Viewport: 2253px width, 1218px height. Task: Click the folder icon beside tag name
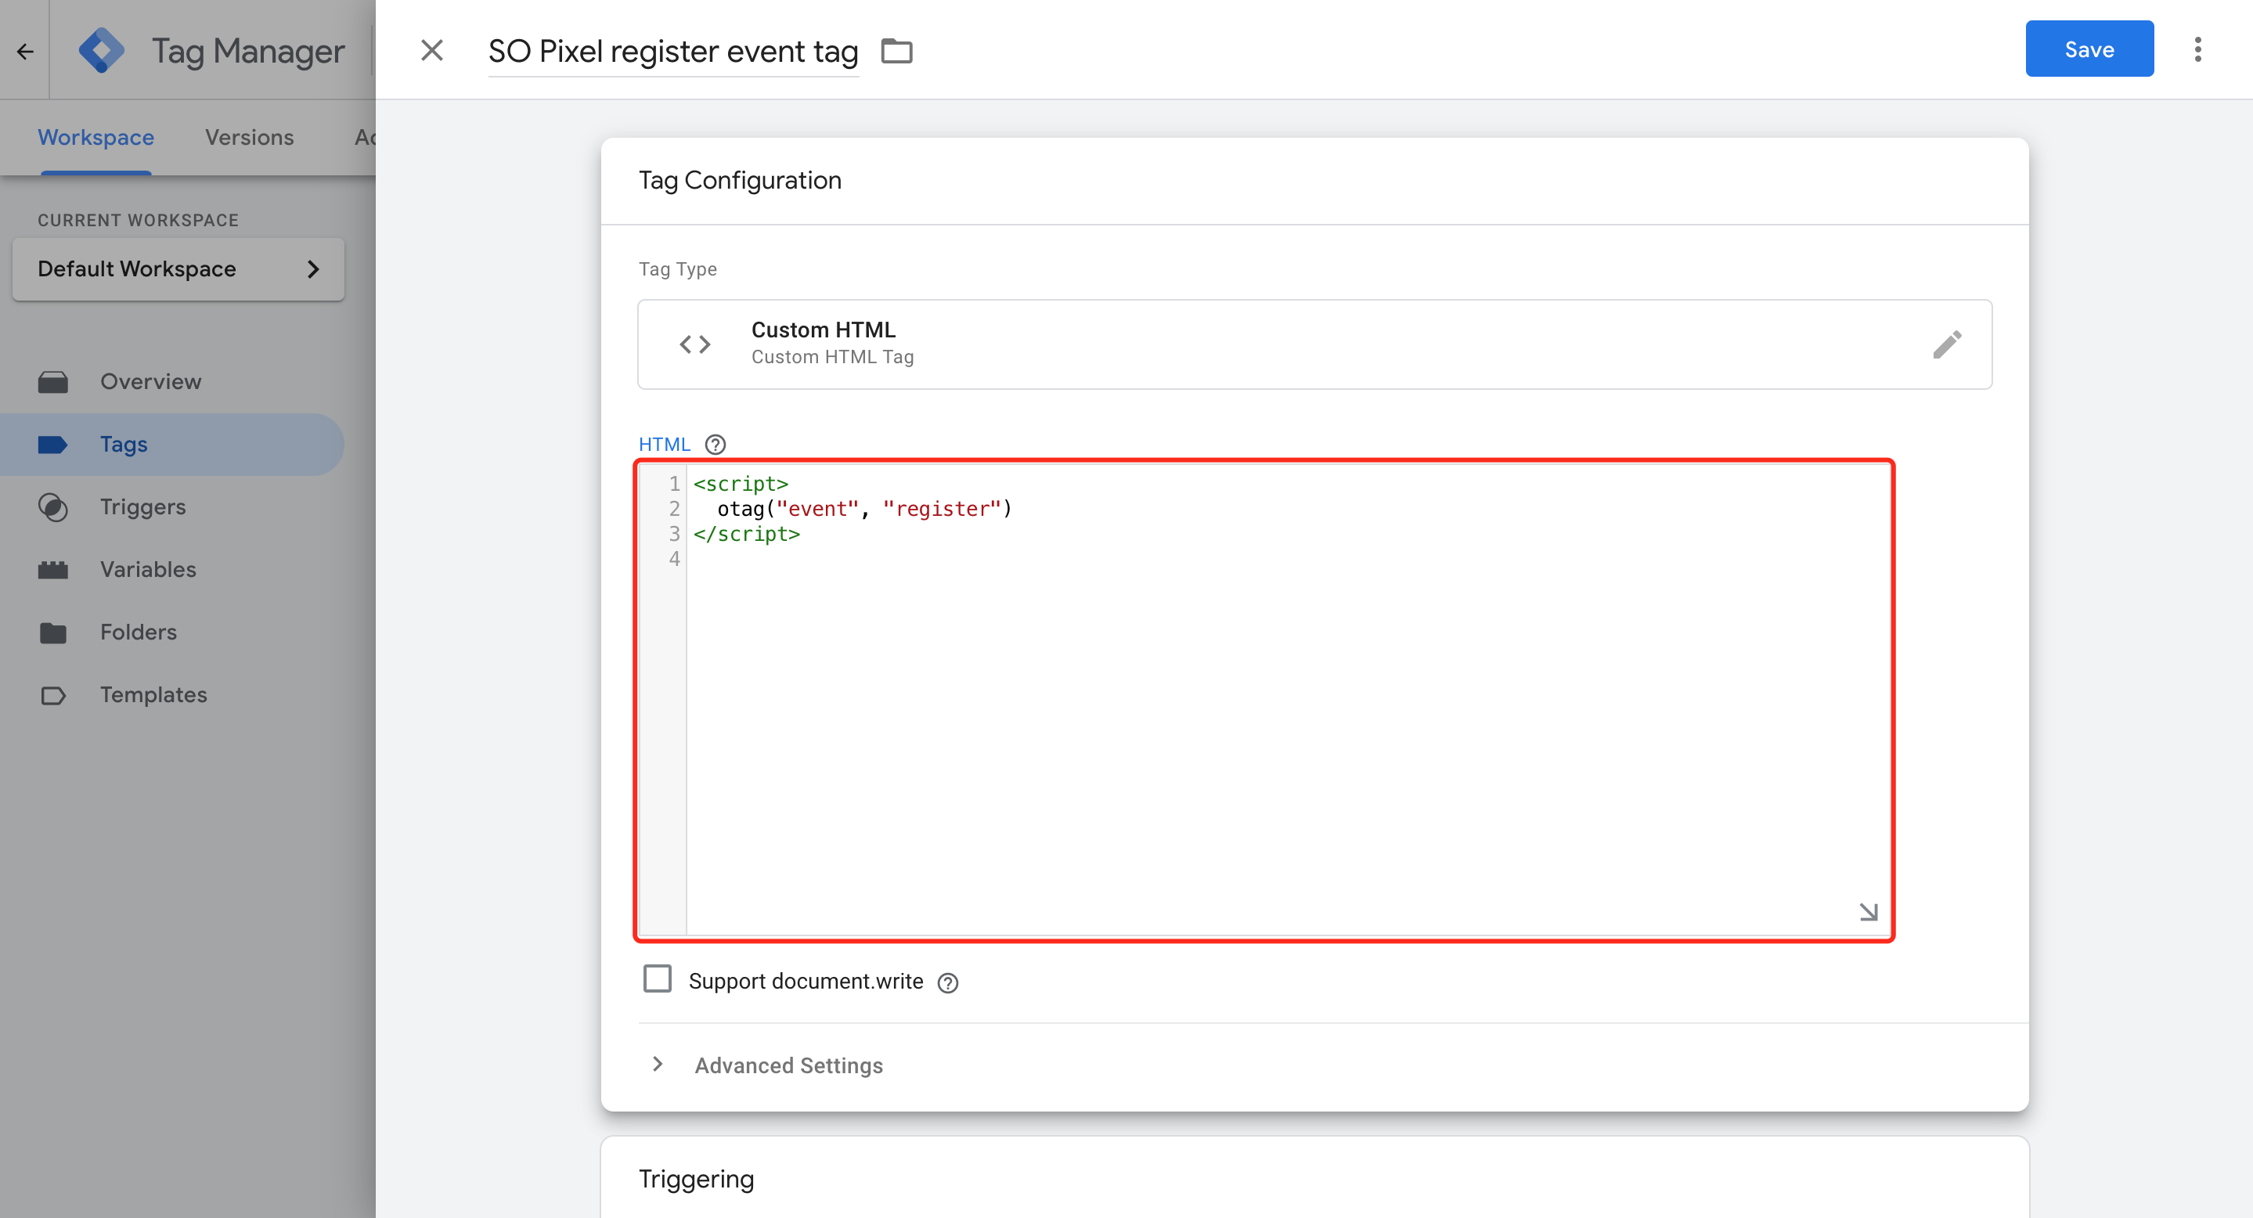(x=896, y=51)
